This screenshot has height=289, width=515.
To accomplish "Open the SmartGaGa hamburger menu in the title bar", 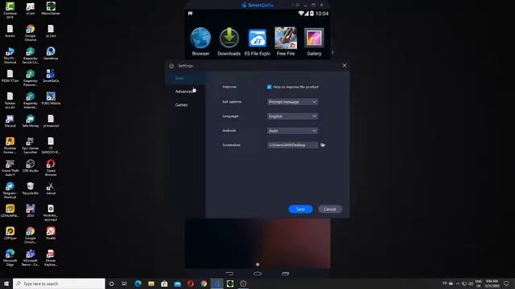I will (297, 5).
